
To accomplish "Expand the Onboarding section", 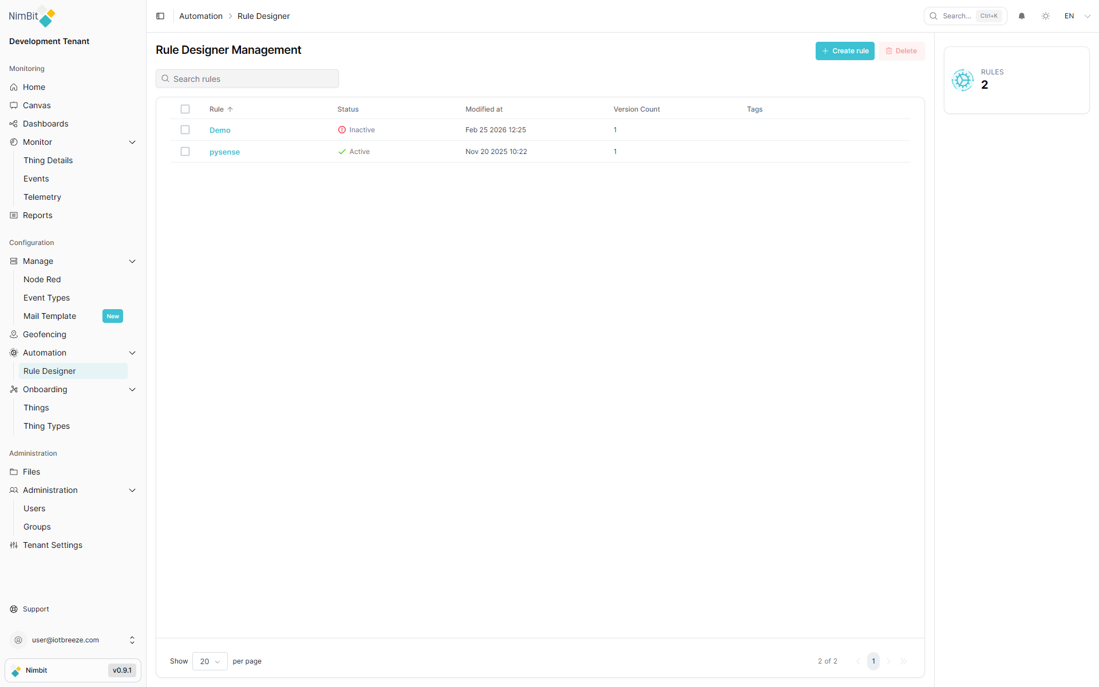I will (x=132, y=389).
